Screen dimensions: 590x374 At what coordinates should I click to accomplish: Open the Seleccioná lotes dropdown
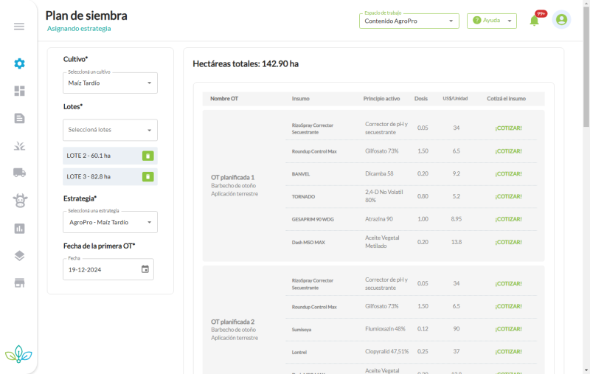[110, 130]
